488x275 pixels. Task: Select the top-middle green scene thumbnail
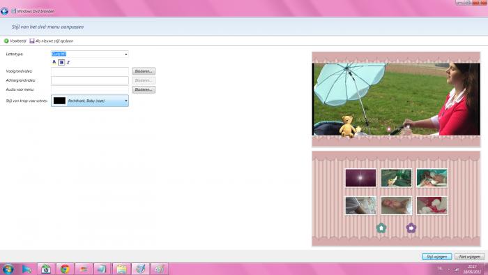click(x=396, y=178)
